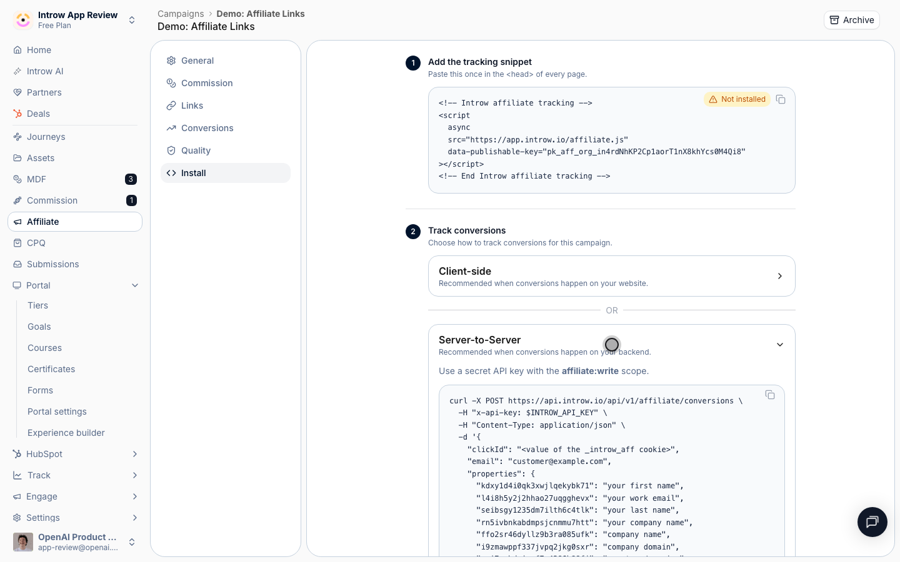Select the Install tab
The height and width of the screenshot is (562, 900).
pyautogui.click(x=226, y=173)
